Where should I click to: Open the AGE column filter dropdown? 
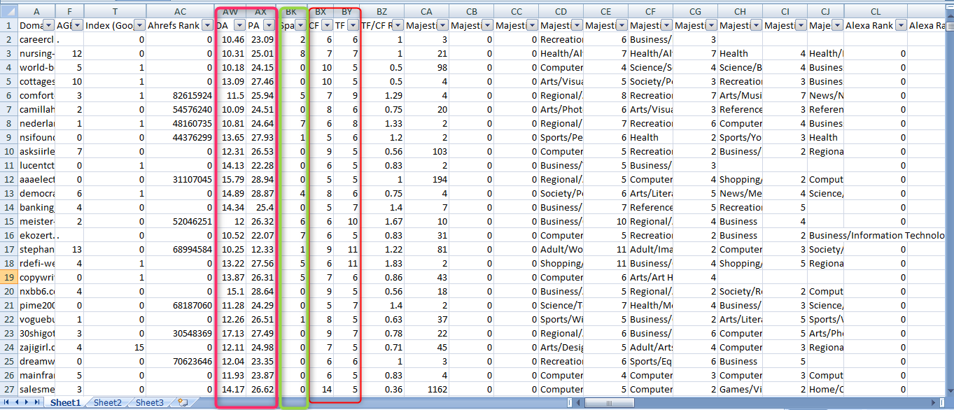coord(78,25)
